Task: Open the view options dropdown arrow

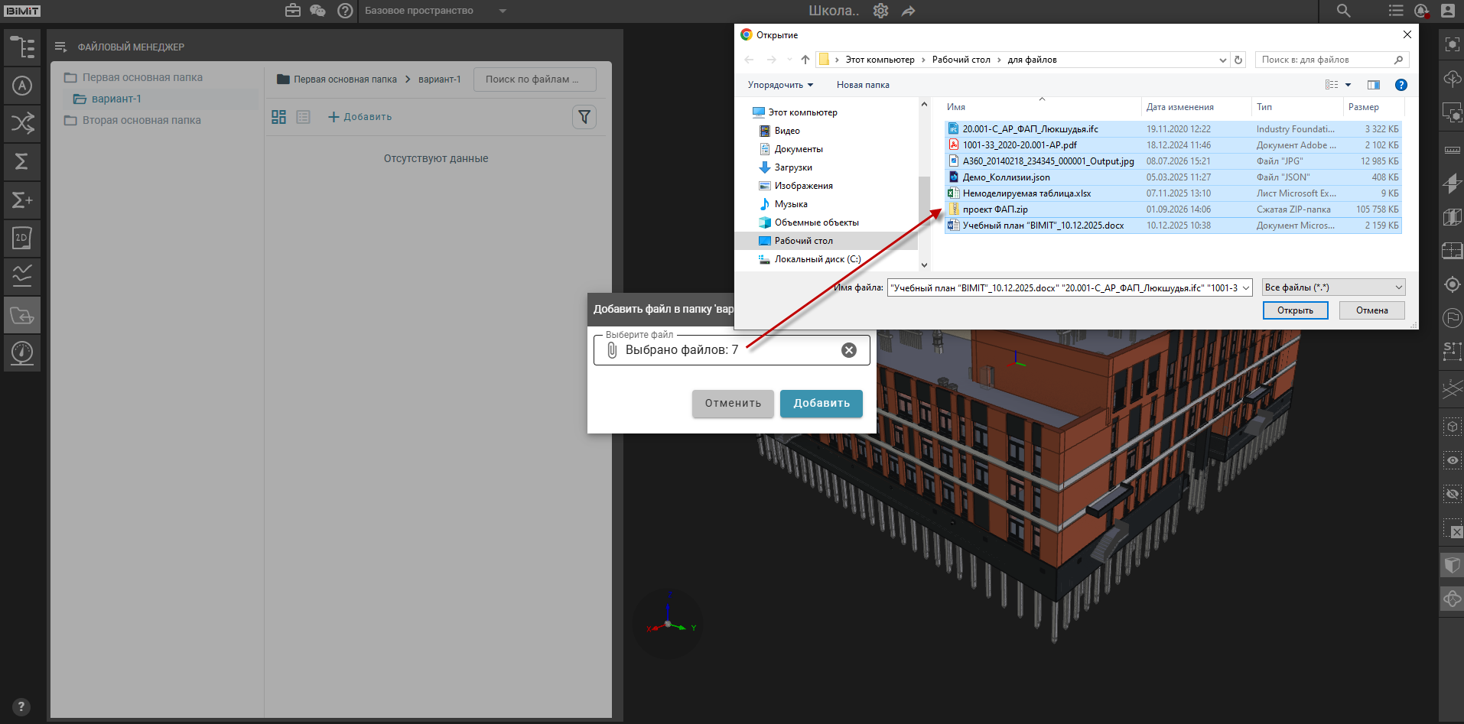Action: [1348, 85]
